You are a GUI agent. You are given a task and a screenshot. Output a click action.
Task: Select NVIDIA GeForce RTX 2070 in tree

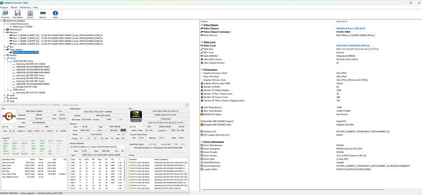point(26,52)
